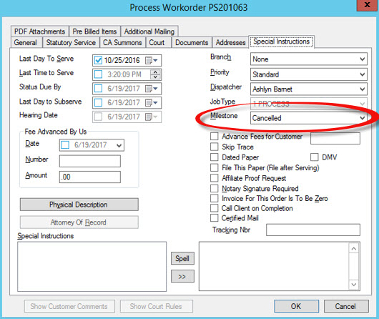Click scroll down arrow in right text box

354,285
